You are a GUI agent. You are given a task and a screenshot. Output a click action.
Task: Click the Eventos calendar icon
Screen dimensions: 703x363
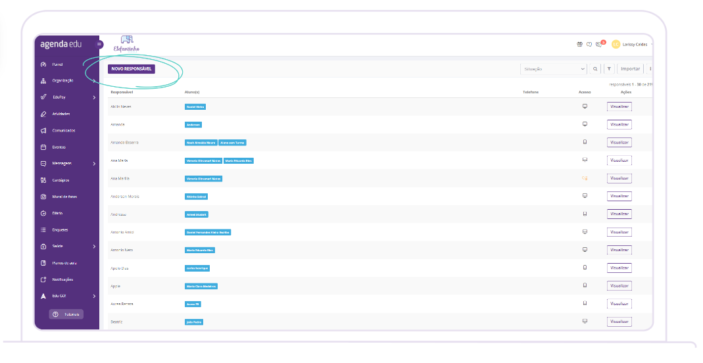43,147
